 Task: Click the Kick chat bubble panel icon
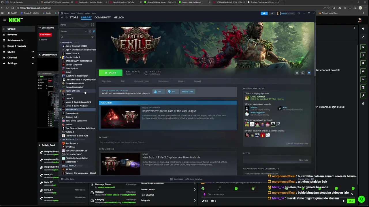click(363, 71)
